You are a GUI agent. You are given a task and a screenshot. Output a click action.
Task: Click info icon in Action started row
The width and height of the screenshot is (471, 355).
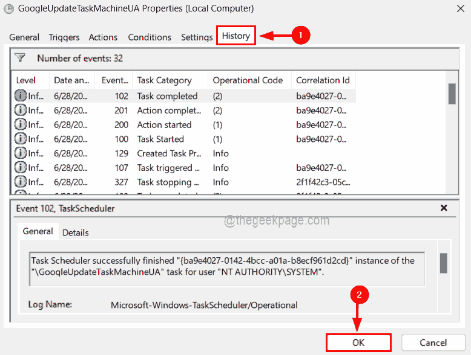coord(20,124)
